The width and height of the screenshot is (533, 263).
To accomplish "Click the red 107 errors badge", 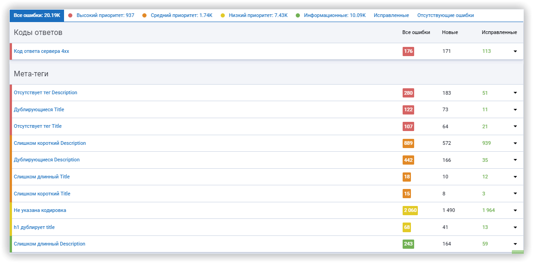I will pyautogui.click(x=408, y=126).
